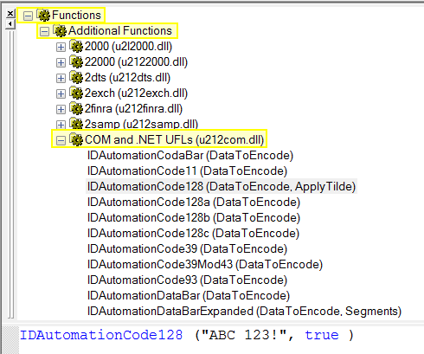424x354 pixels.
Task: Click the "ABC 123!" string in formula
Action: coord(244,335)
